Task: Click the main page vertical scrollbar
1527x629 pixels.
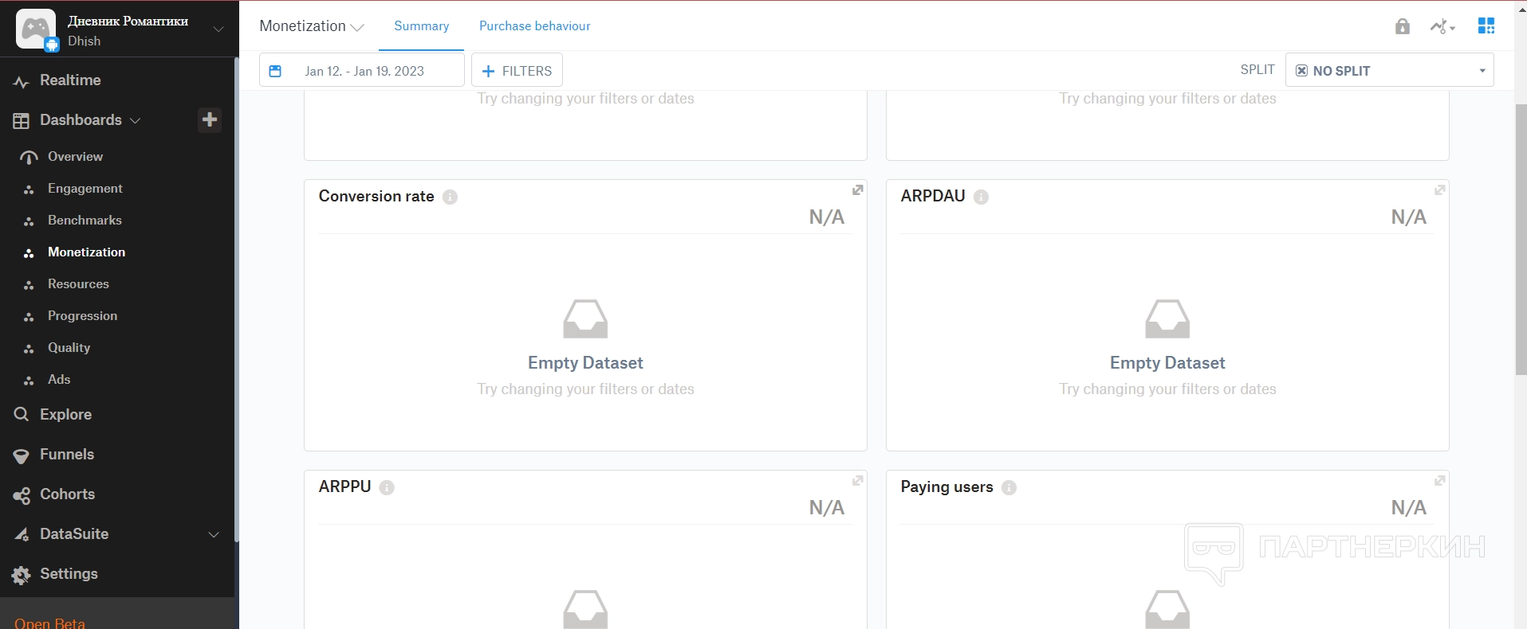Action: (1521, 239)
